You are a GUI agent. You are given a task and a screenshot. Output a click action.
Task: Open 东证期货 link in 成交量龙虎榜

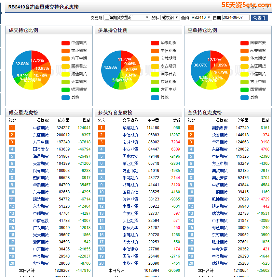coord(41,135)
